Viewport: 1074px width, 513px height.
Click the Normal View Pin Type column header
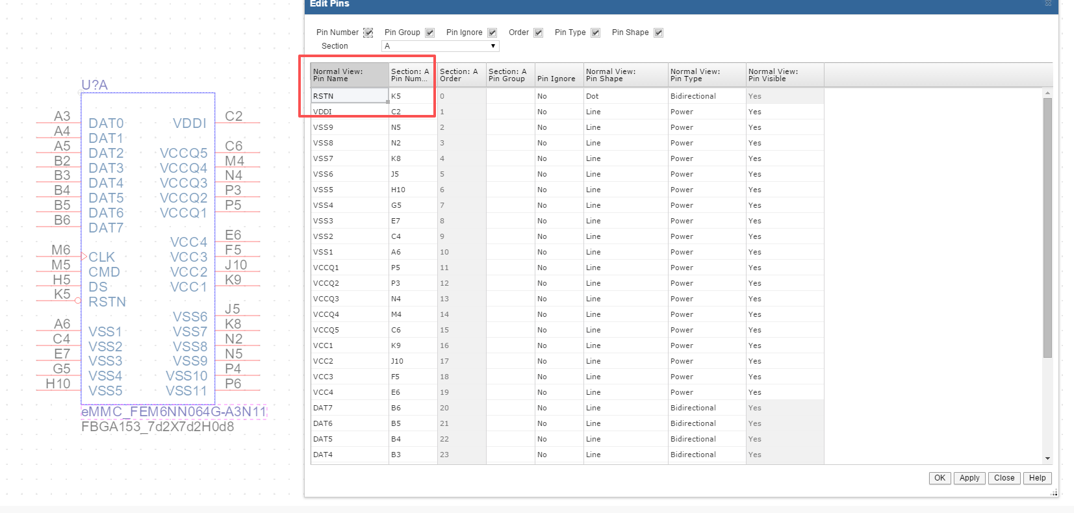(707, 75)
